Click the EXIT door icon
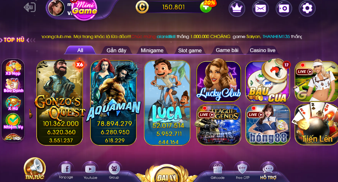The width and height of the screenshot is (338, 182). click(x=30, y=7)
